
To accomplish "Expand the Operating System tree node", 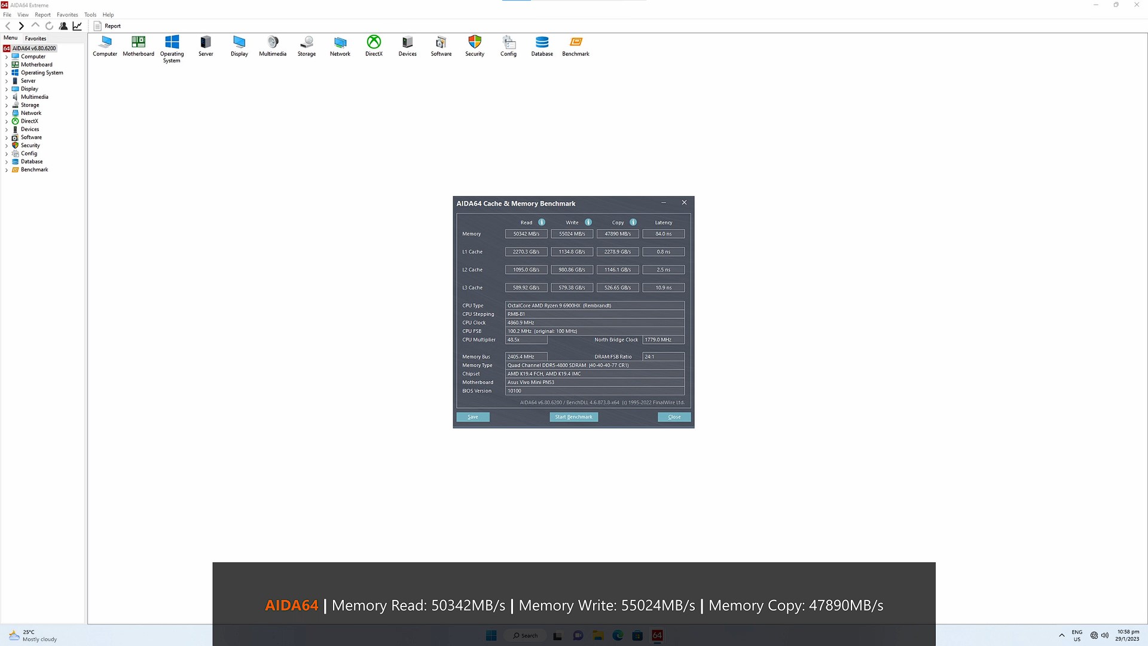I will 7,73.
